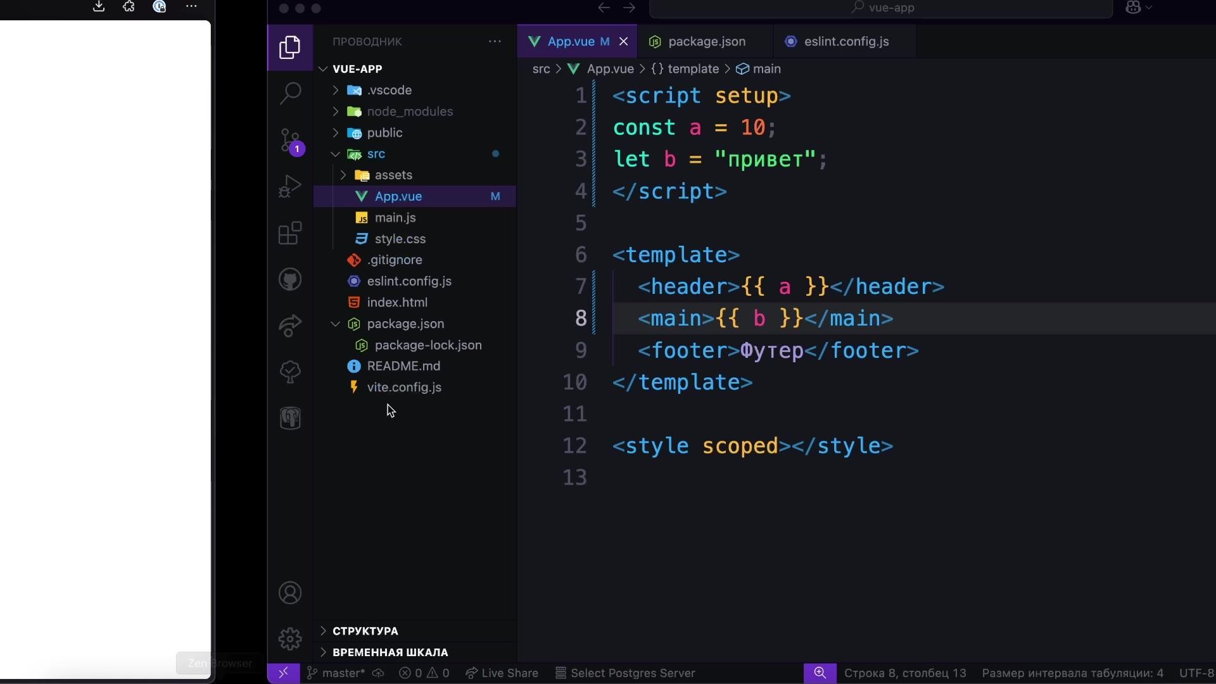Open the Run and Debug view
This screenshot has height=684, width=1216.
click(x=290, y=187)
